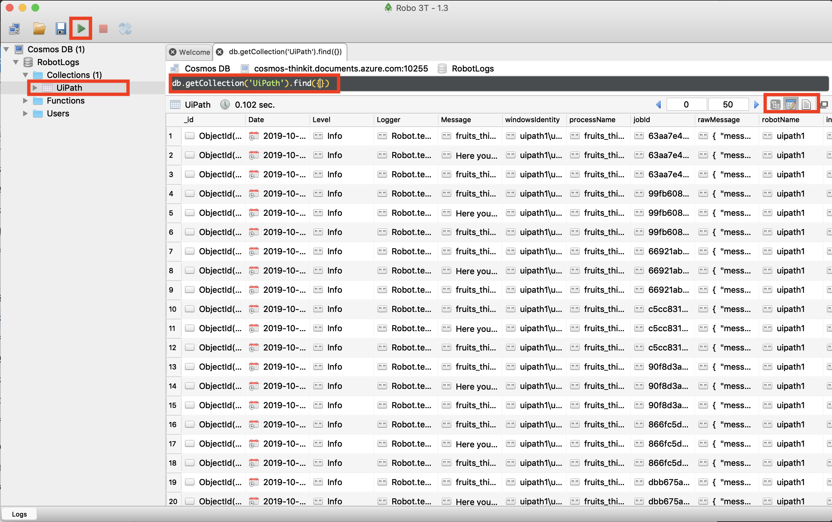The height and width of the screenshot is (522, 832).
Task: Select jobId 99fb608 cell in row 4
Action: [x=662, y=194]
